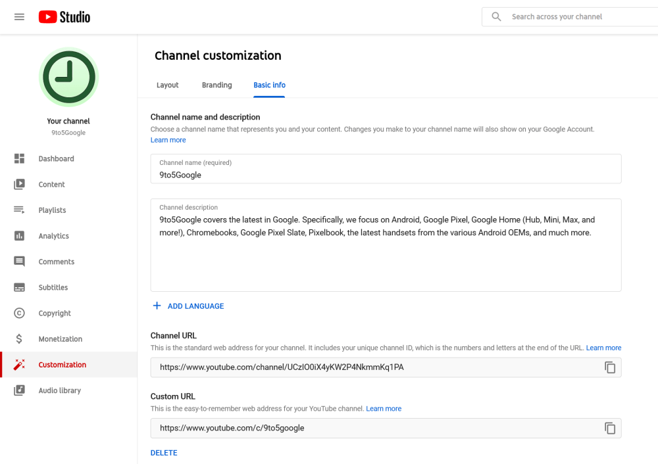Image resolution: width=658 pixels, height=464 pixels.
Task: Switch to the Layout tab
Action: [x=167, y=85]
